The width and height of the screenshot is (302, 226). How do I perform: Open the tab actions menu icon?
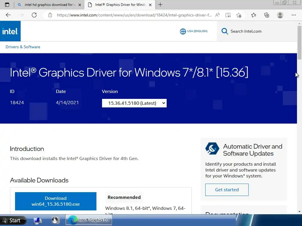[x=7, y=5]
